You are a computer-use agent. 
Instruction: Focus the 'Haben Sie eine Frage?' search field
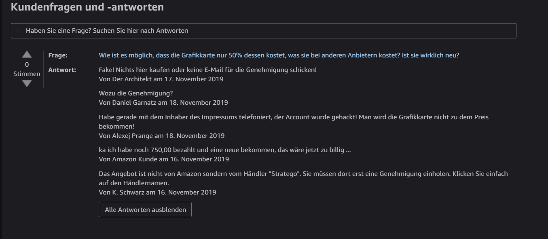click(x=263, y=31)
